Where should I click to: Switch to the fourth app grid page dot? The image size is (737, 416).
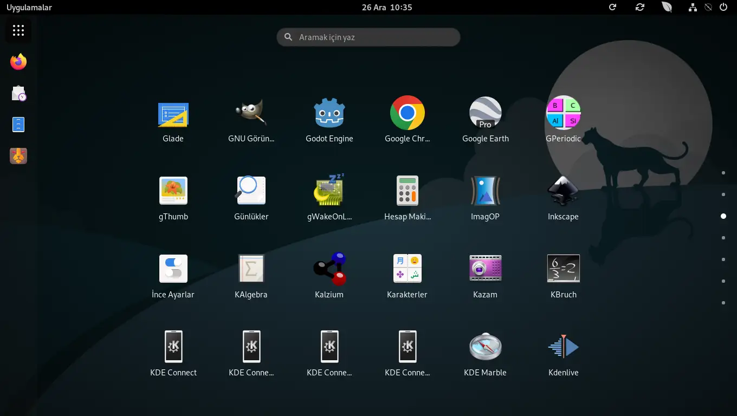(x=723, y=238)
